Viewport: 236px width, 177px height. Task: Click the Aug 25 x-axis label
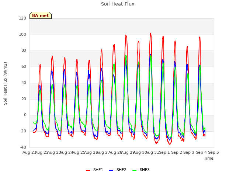point(79,152)
